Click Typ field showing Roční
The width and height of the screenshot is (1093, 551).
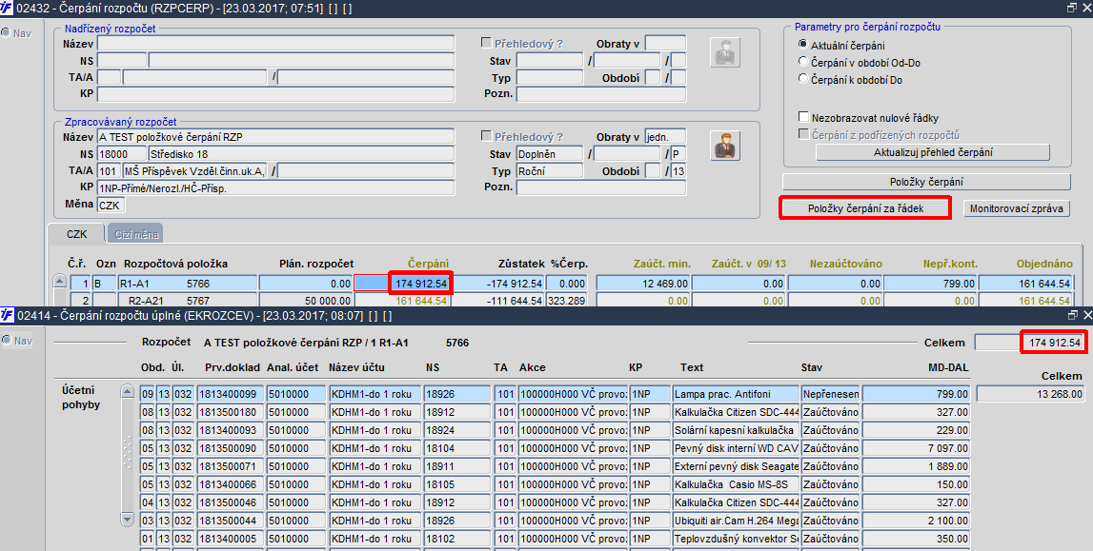point(550,170)
